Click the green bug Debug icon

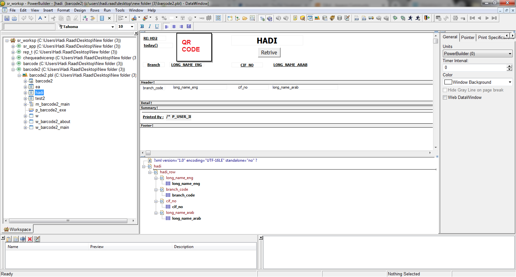pyautogui.click(x=395, y=18)
